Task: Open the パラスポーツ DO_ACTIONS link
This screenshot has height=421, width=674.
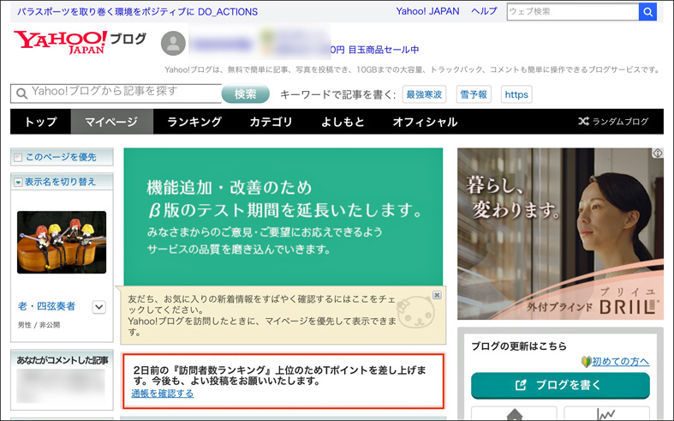Action: [138, 12]
